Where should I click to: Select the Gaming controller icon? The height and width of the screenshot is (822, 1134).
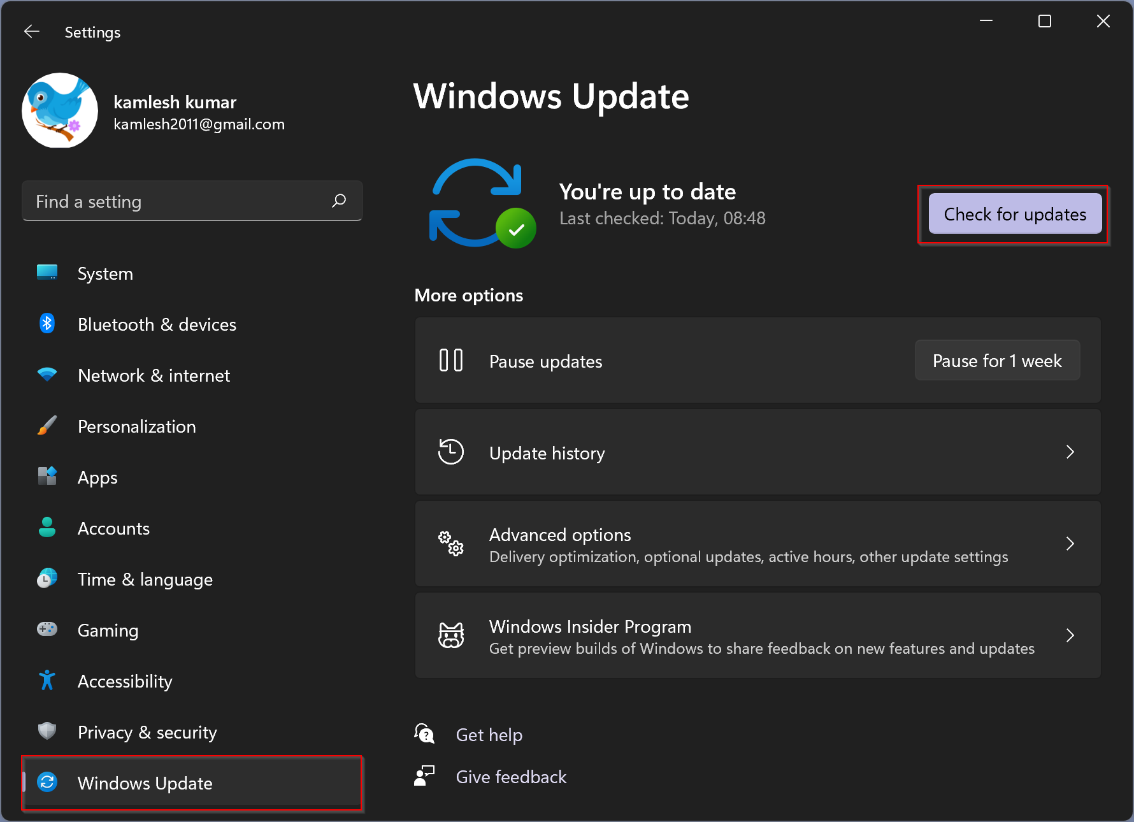[47, 630]
